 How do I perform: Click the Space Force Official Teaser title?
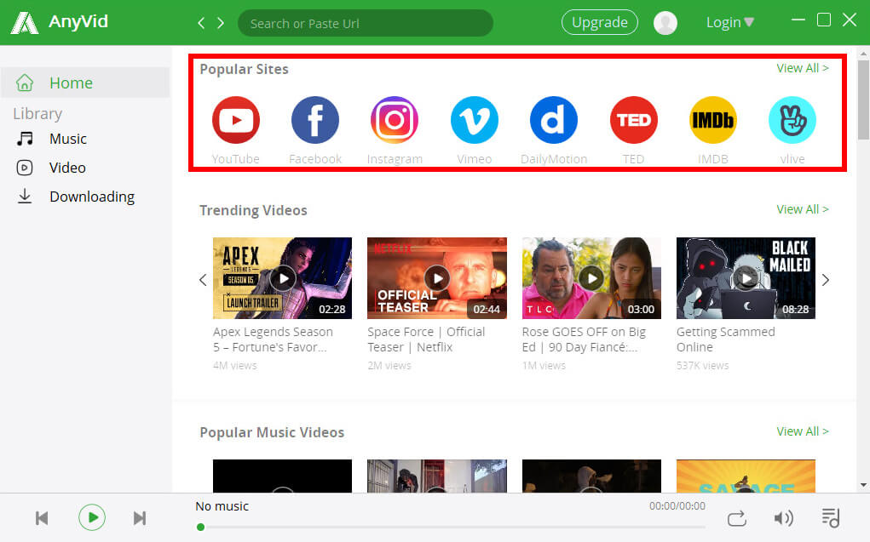pos(426,339)
